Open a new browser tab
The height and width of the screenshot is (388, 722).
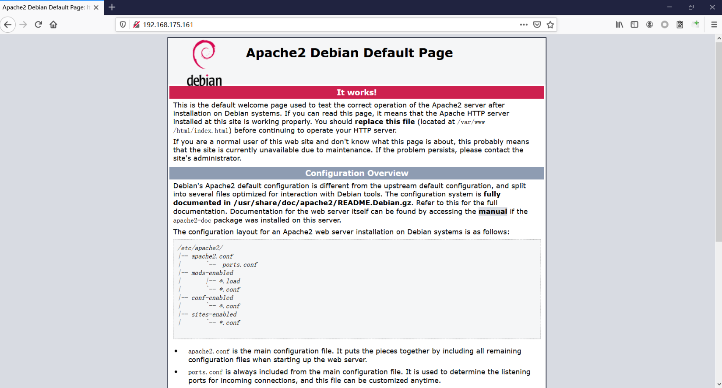click(x=112, y=7)
